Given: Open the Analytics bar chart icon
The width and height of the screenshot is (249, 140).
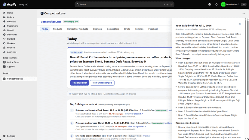Looking at the screenshot, I should [x=4, y=52].
